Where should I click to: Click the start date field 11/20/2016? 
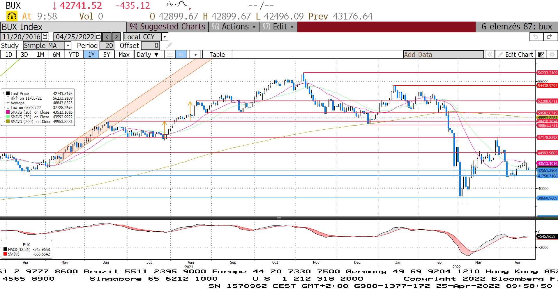(x=22, y=37)
